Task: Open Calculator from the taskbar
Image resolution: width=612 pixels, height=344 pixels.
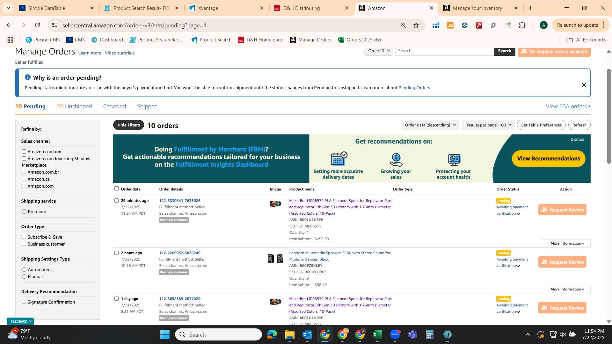Action: click(430, 334)
